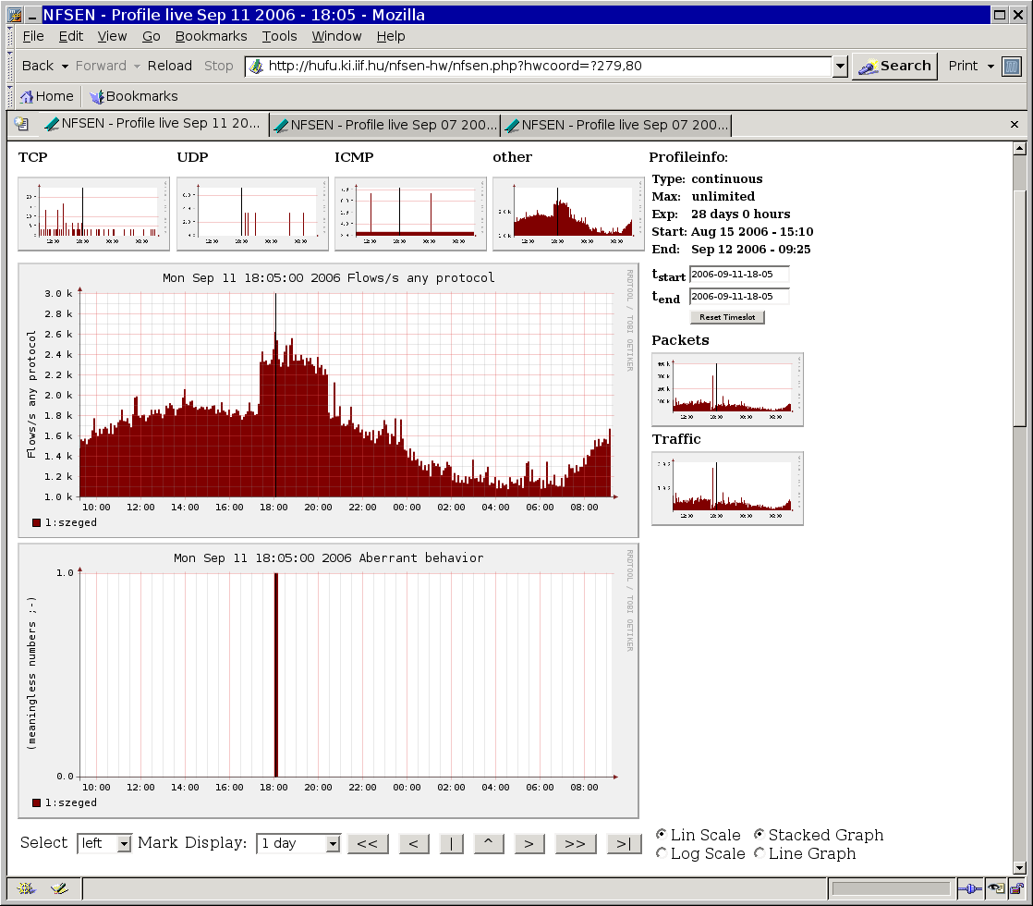
Task: Click the cookie eye icon in status bar
Action: coord(995,888)
